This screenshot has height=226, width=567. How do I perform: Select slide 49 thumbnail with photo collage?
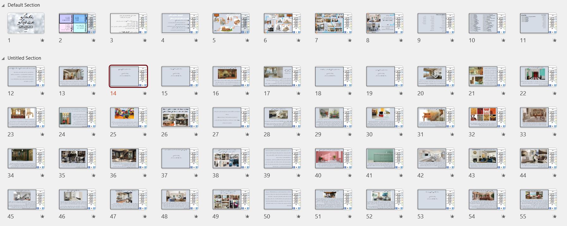[231, 199]
